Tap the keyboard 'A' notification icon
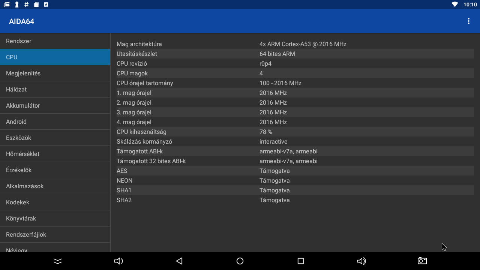 point(46,4)
